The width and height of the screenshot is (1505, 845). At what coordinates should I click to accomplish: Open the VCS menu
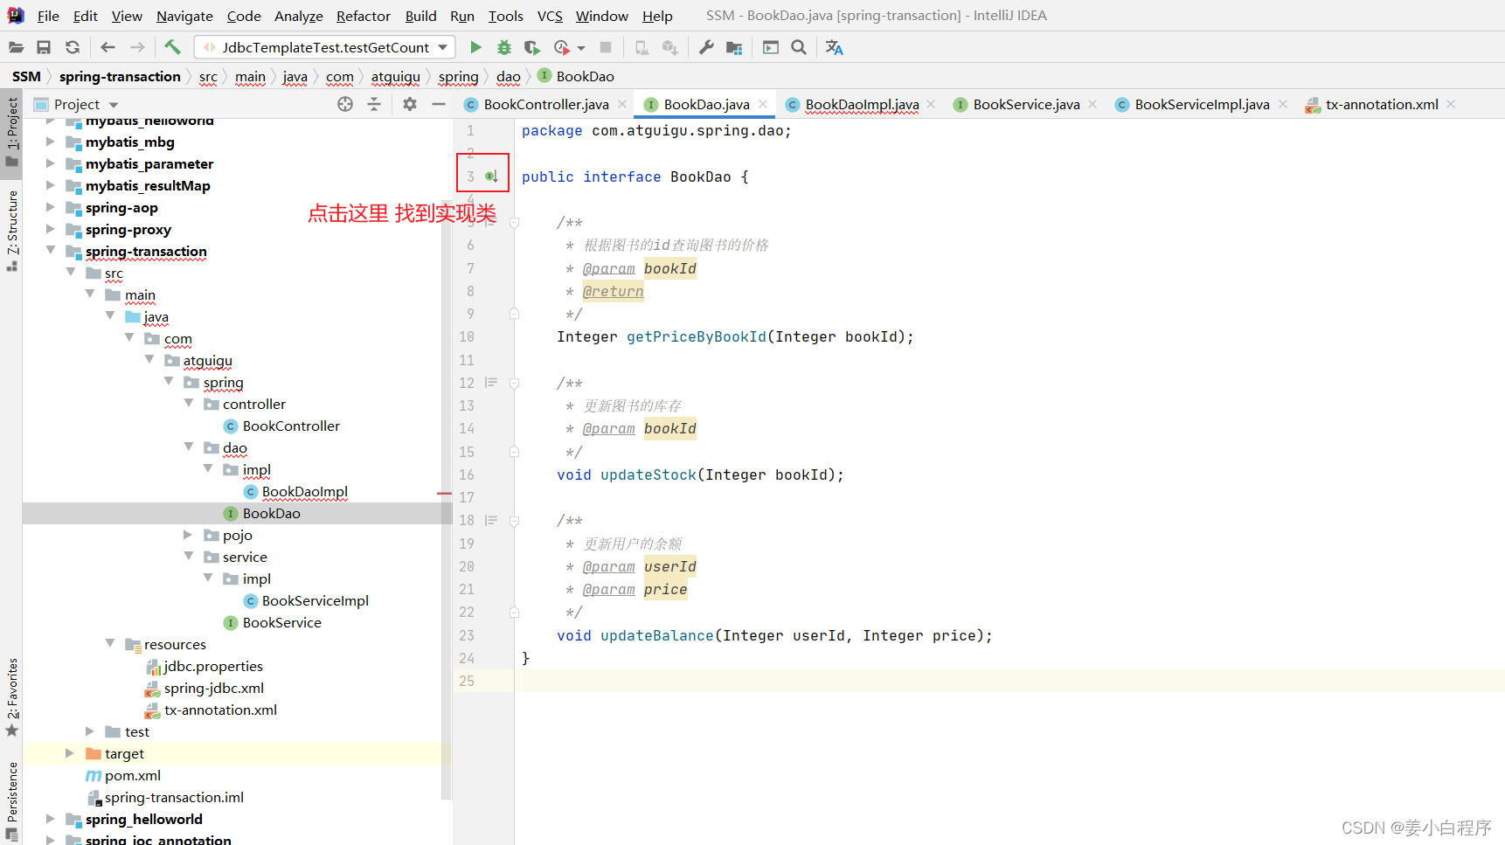pyautogui.click(x=550, y=16)
